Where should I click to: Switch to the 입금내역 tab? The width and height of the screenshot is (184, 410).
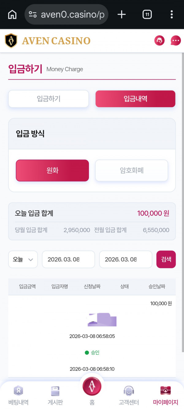tap(135, 99)
